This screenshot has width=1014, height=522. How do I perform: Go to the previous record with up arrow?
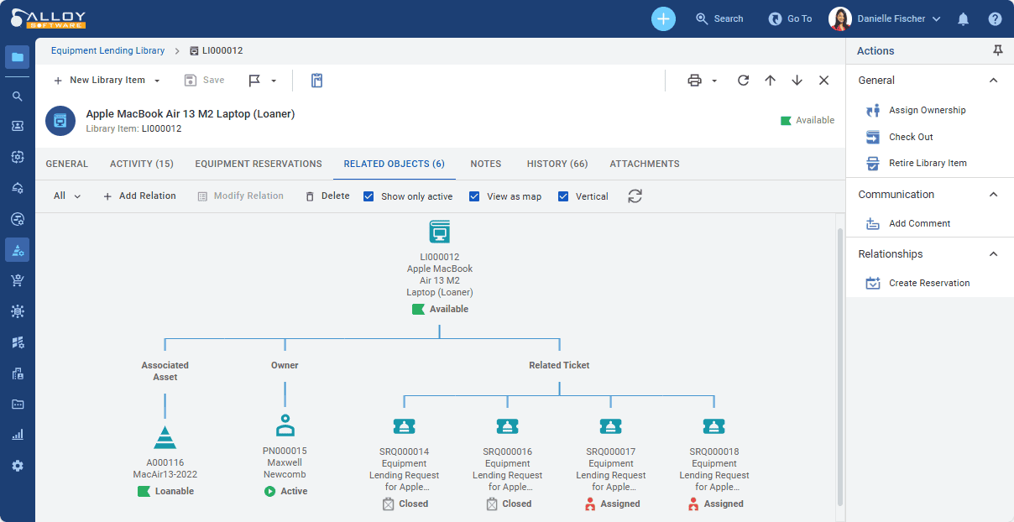(x=770, y=81)
